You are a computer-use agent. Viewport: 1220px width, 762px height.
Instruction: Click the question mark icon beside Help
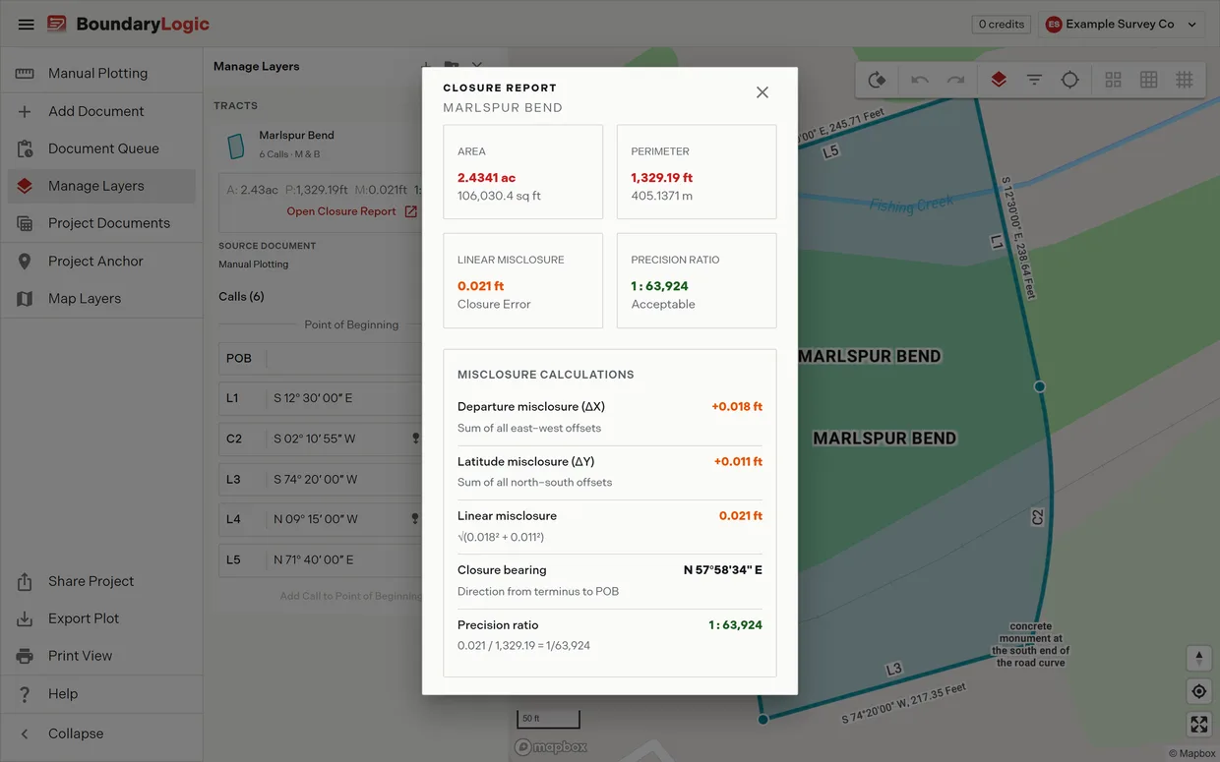25,693
